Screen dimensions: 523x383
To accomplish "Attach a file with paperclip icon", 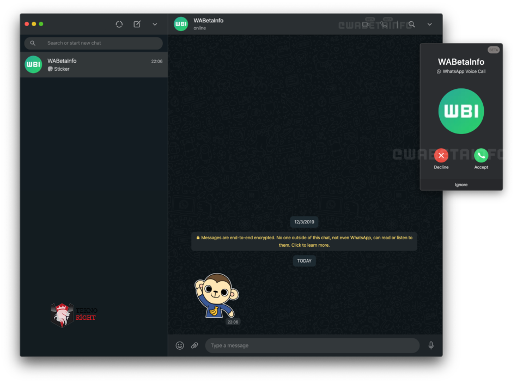I will pyautogui.click(x=194, y=345).
